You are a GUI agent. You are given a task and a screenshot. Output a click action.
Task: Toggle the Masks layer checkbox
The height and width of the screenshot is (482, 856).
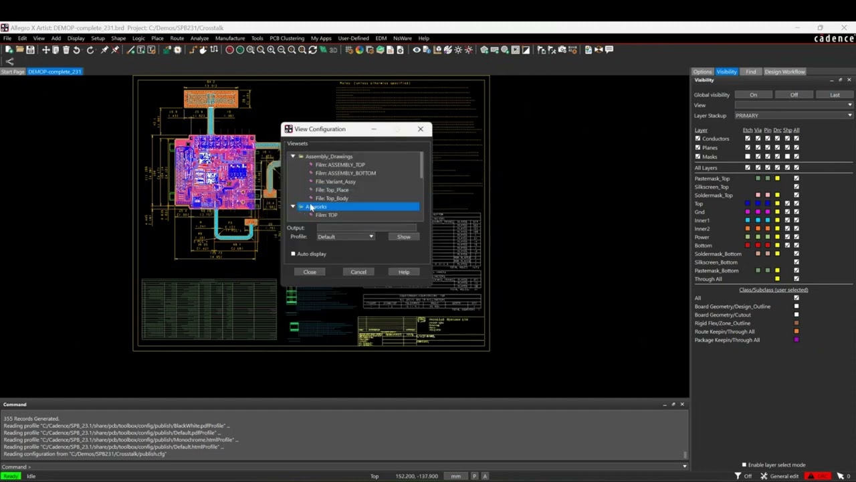pyautogui.click(x=698, y=156)
